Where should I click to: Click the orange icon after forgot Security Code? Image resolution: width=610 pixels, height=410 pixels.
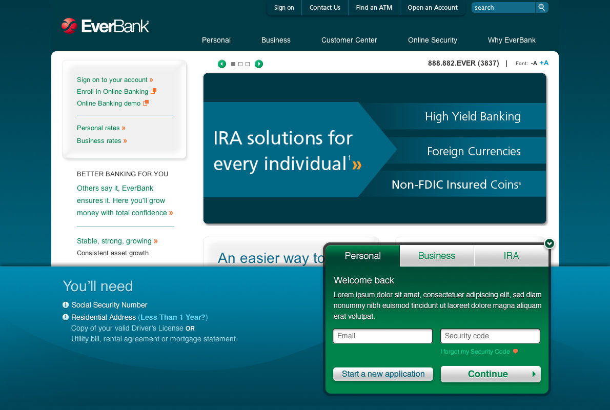click(516, 351)
